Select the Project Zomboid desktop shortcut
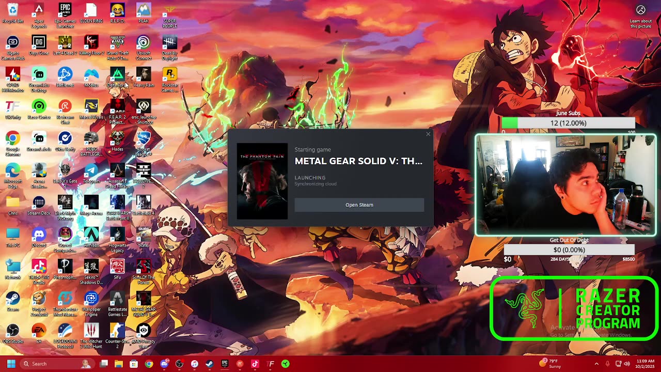Screen dimensions: 661x372 coord(39,304)
